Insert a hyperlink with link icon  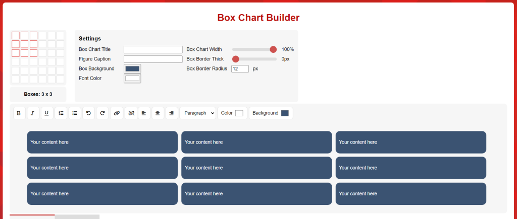(117, 113)
